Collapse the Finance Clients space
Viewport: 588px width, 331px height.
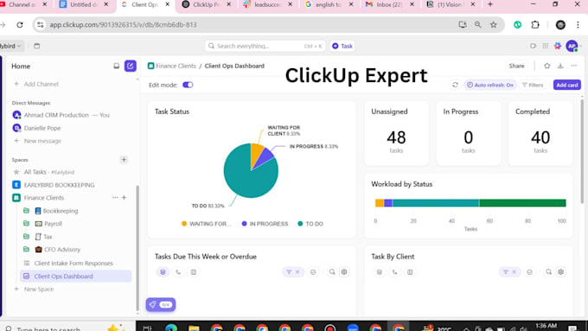(16, 198)
